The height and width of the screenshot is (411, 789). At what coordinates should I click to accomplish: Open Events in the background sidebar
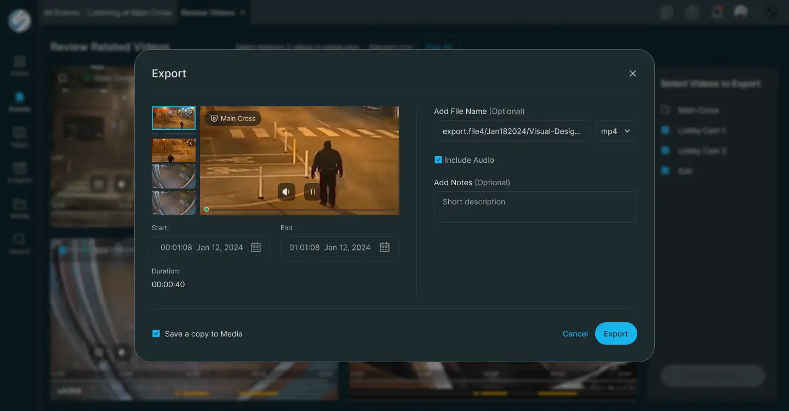tap(19, 101)
